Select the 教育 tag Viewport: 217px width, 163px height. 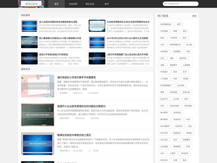pyautogui.click(x=175, y=31)
